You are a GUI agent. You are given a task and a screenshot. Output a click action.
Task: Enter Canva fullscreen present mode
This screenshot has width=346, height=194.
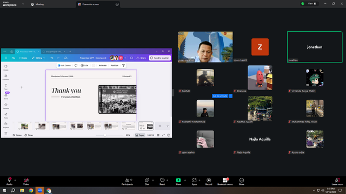[163, 135]
